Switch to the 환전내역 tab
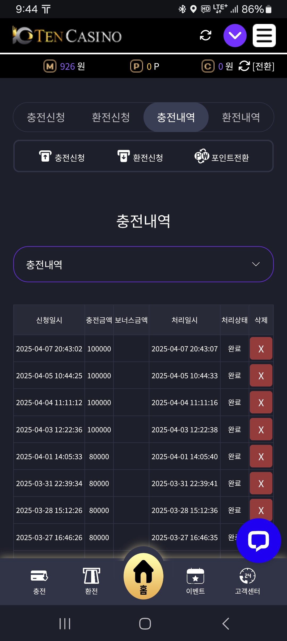 241,117
